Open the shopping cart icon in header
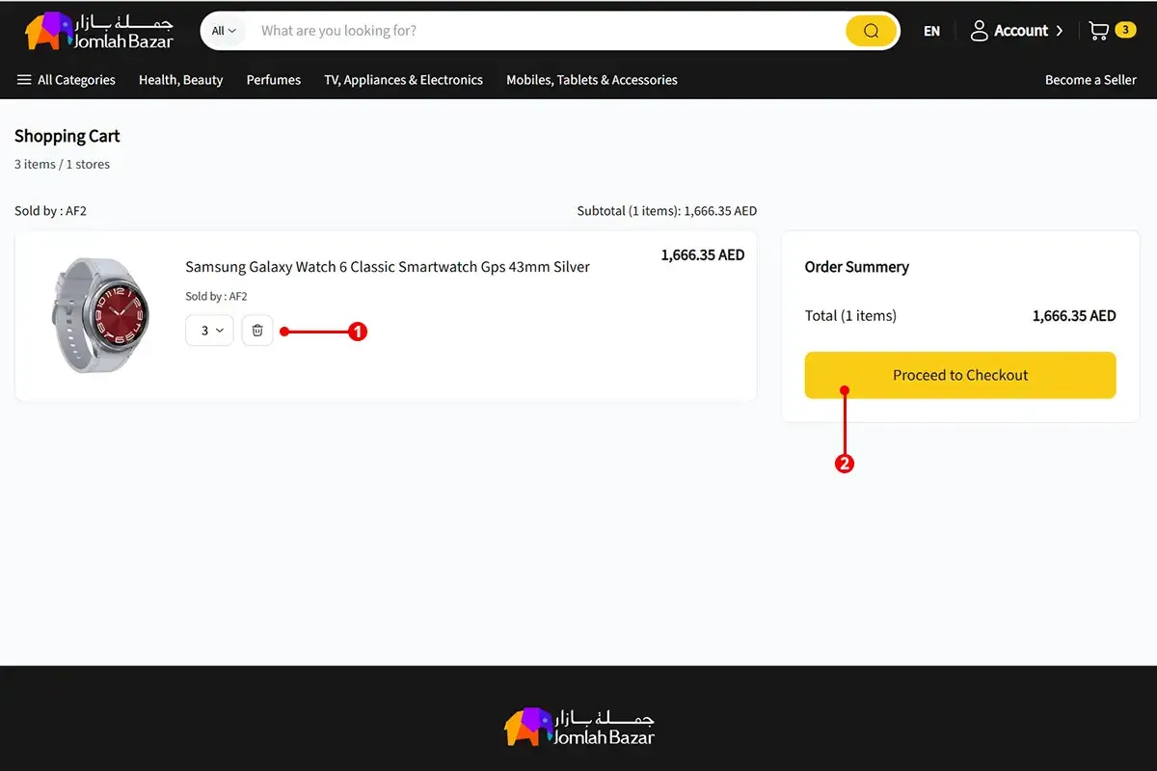Viewport: 1157px width, 771px height. pyautogui.click(x=1098, y=31)
